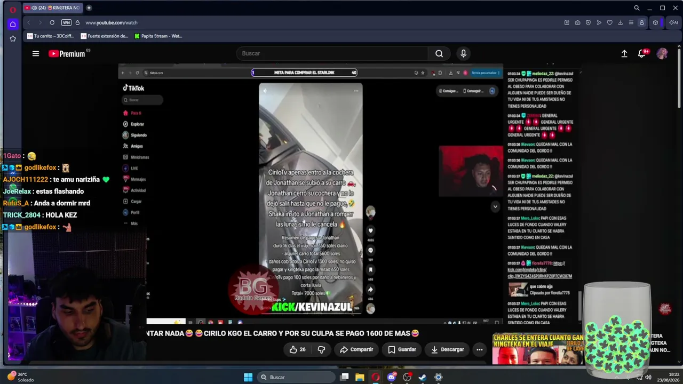The width and height of the screenshot is (683, 384).
Task: Submit YouTube search with magnifier button
Action: click(x=439, y=53)
